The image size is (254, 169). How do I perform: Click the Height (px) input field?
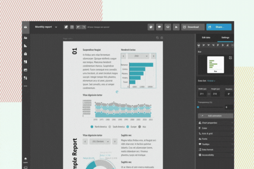[x=215, y=94]
